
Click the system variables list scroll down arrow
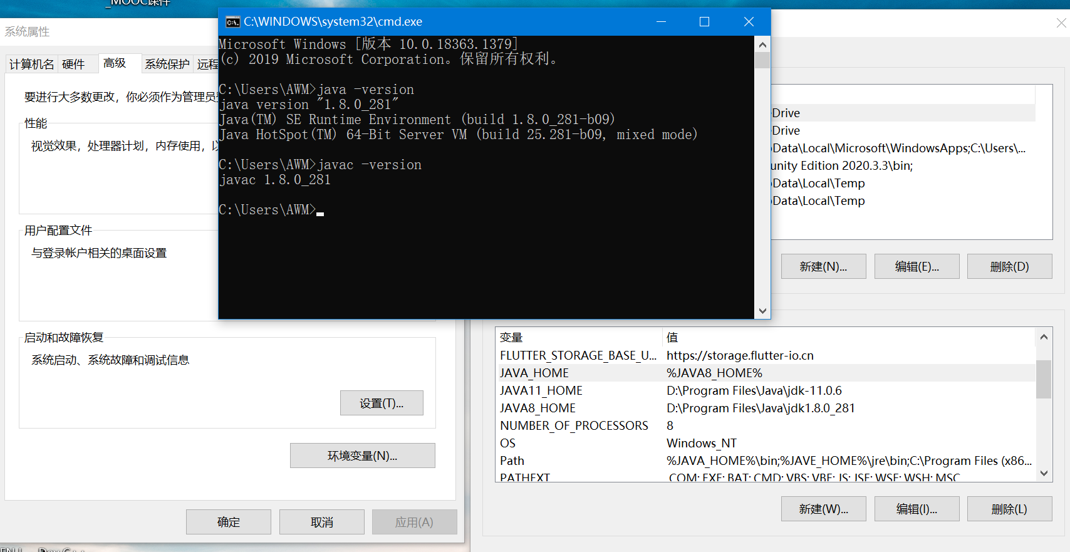tap(1044, 473)
